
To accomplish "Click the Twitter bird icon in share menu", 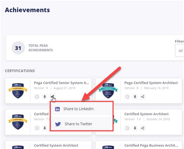I will (58, 124).
